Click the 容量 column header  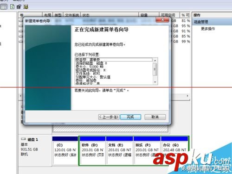click(149, 15)
